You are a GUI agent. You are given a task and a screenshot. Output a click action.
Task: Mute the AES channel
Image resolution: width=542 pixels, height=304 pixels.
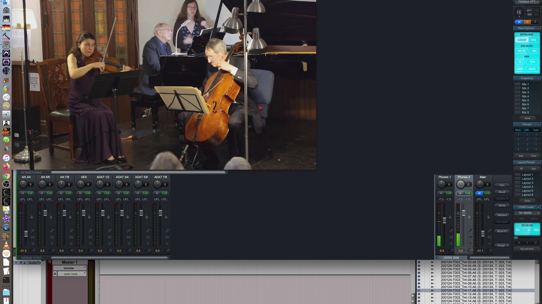click(x=80, y=193)
